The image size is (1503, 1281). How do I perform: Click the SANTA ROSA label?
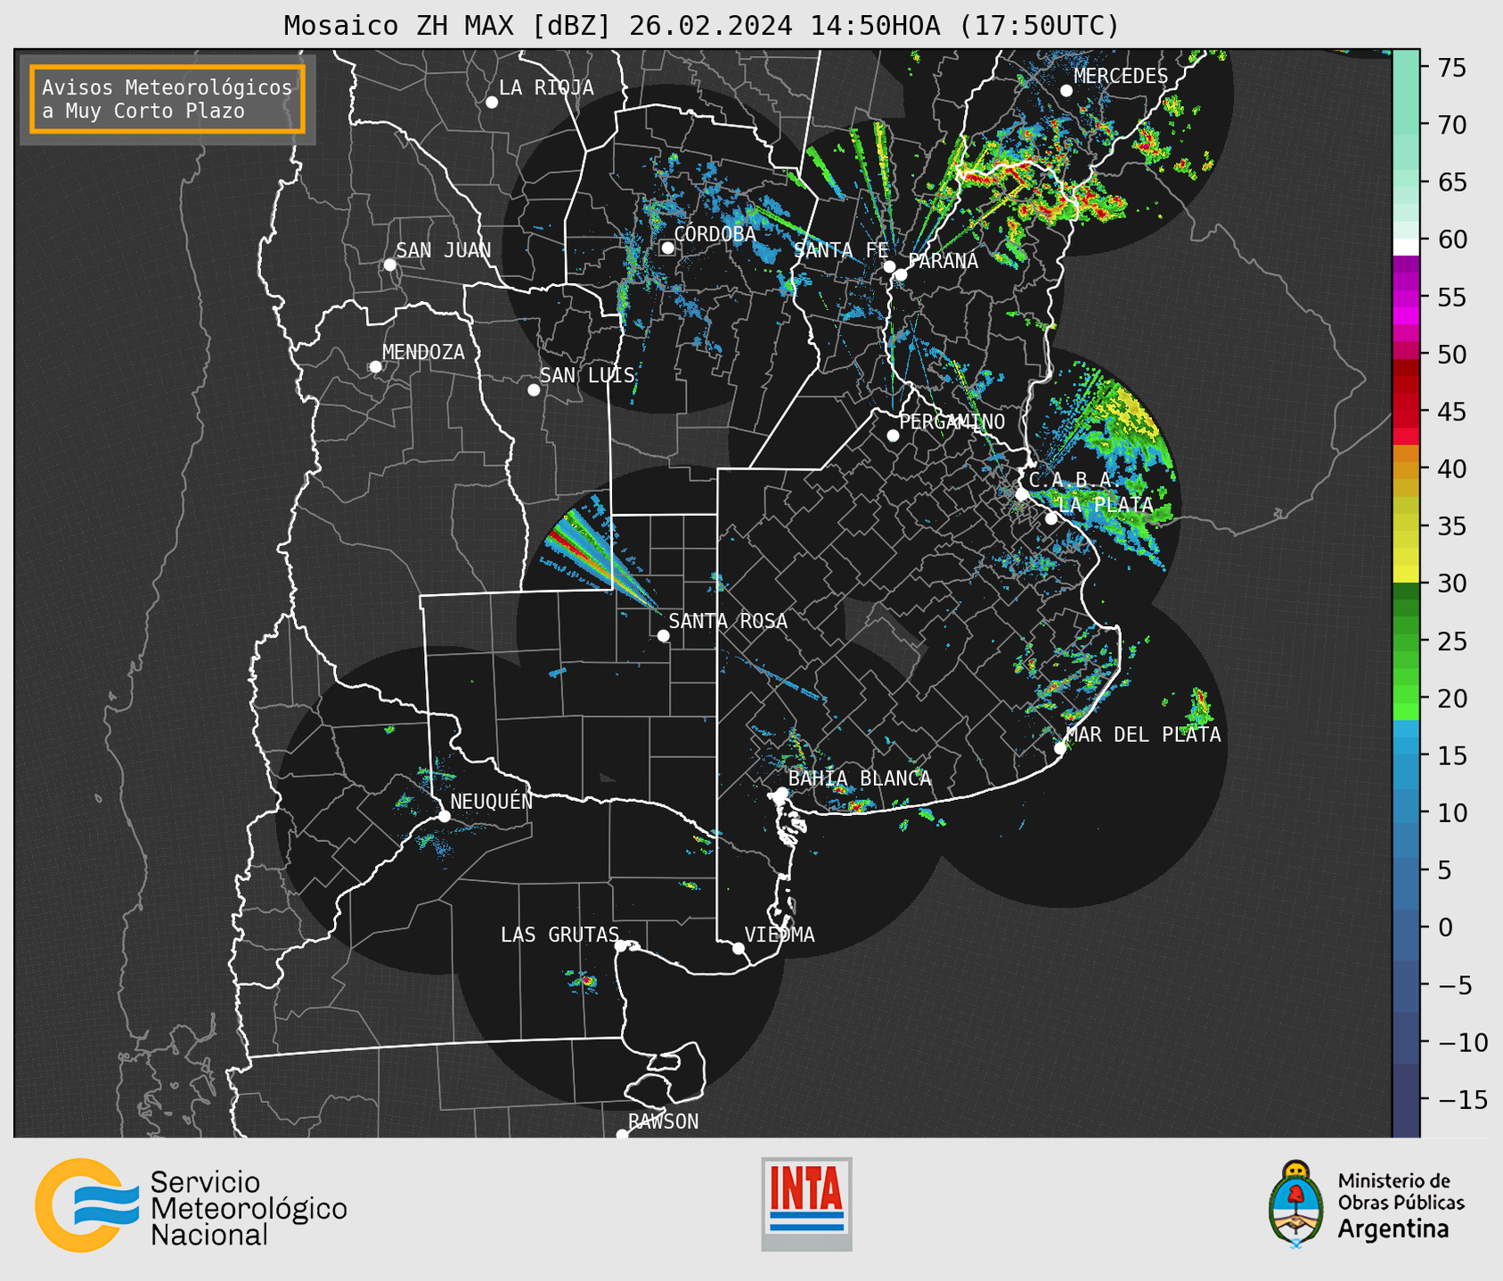(728, 621)
